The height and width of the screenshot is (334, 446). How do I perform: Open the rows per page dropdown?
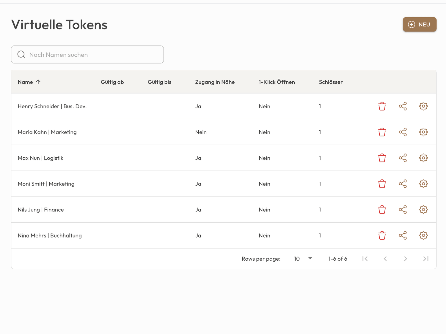[303, 259]
